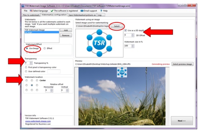Switch to the Log tab
The width and height of the screenshot is (198, 130).
coord(101,15)
